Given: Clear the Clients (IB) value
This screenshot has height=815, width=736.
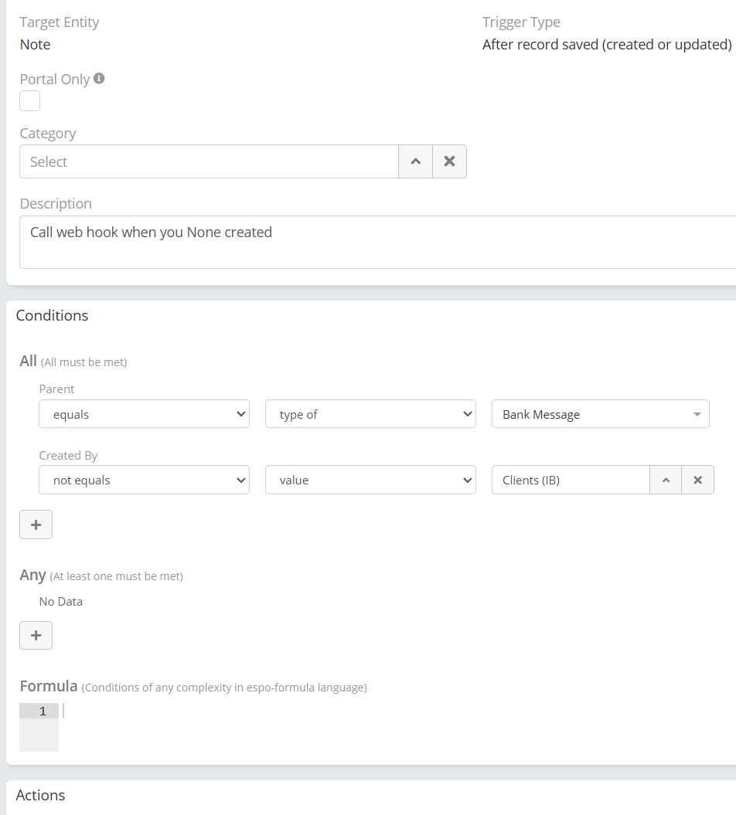Looking at the screenshot, I should [697, 480].
